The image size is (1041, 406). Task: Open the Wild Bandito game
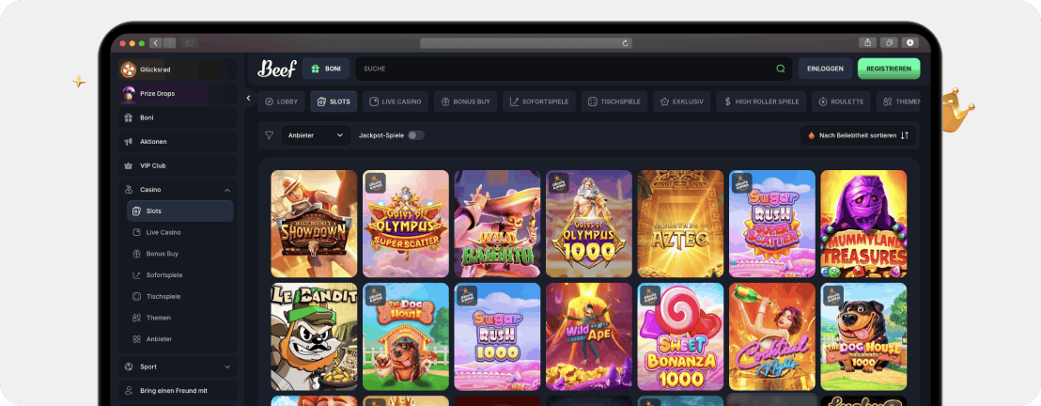tap(497, 224)
